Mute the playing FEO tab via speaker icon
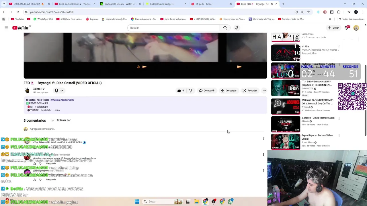Screen dimensions: 367x206 272,4
